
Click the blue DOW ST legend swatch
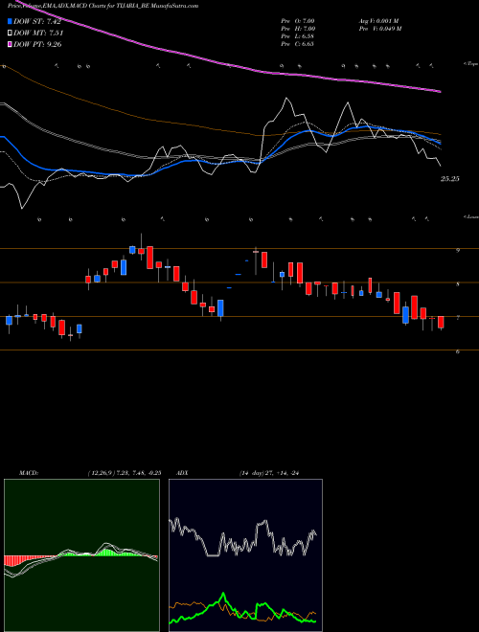10,21
